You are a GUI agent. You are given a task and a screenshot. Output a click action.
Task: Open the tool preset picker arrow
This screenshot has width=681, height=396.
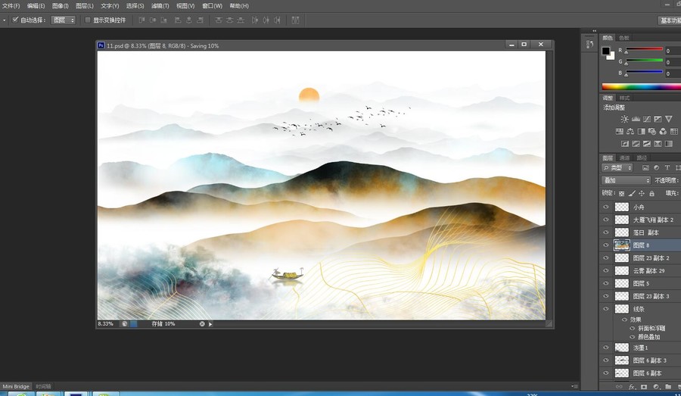[5, 20]
